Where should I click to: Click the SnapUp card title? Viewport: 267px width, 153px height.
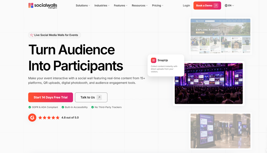click(163, 60)
